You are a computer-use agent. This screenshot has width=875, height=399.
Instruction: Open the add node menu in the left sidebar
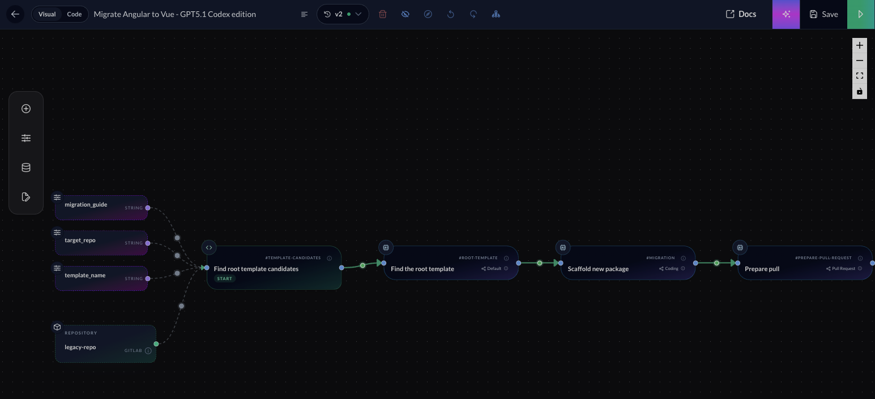tap(26, 109)
